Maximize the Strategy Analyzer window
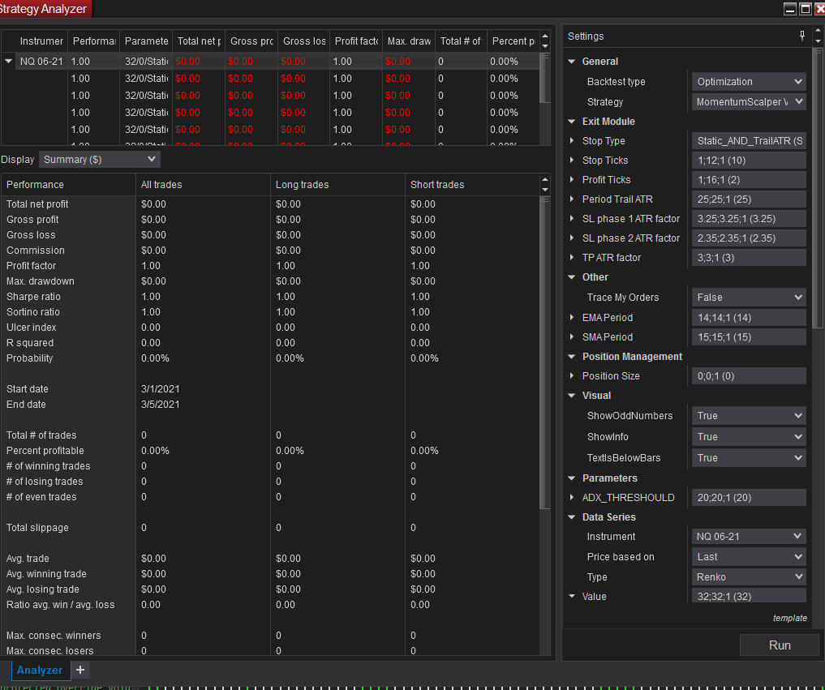Screen dimensions: 825x690 tap(805, 9)
